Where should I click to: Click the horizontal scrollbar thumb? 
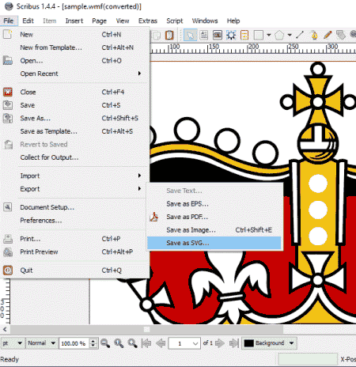[146, 329]
